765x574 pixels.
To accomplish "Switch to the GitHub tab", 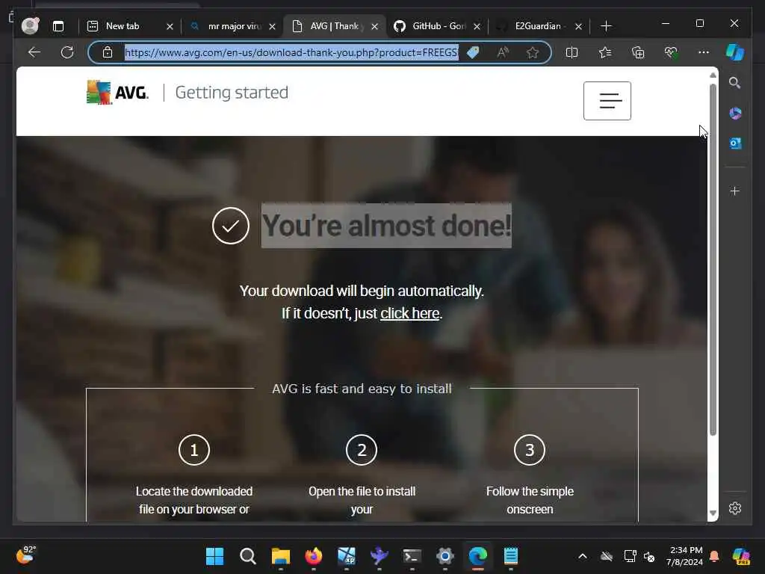I will click(439, 26).
